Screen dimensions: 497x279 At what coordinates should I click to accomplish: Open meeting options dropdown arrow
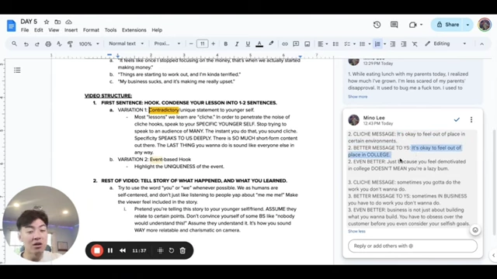click(x=421, y=25)
